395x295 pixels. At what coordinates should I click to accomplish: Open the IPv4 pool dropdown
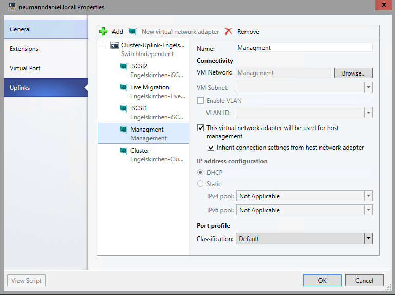[368, 196]
